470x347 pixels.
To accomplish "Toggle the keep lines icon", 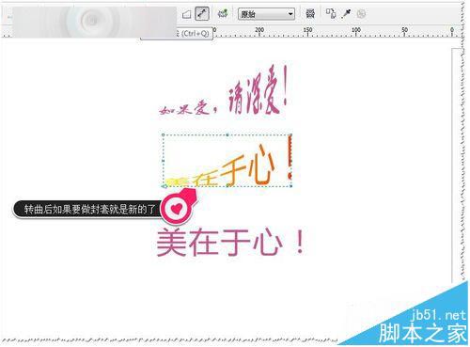I will pos(310,14).
